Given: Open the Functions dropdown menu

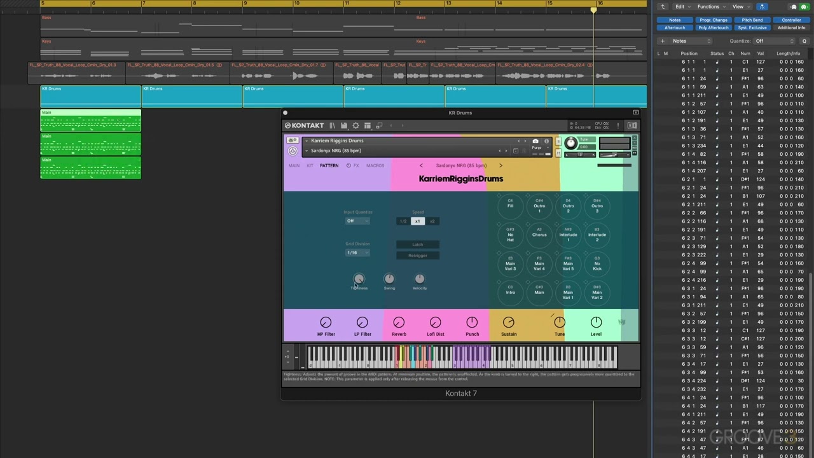Looking at the screenshot, I should [712, 6].
